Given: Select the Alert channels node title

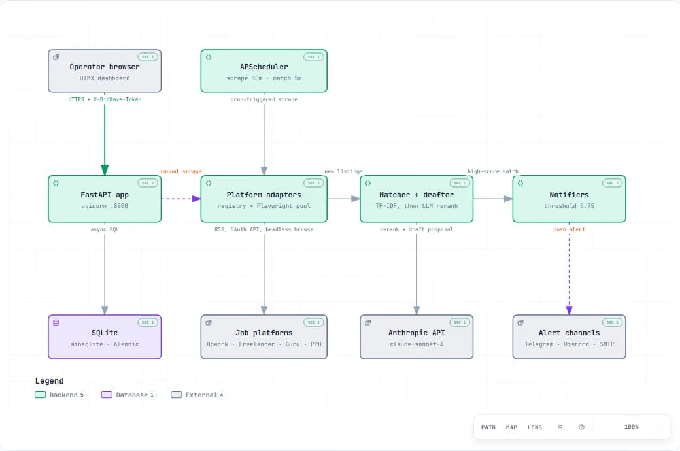Looking at the screenshot, I should pyautogui.click(x=569, y=333).
